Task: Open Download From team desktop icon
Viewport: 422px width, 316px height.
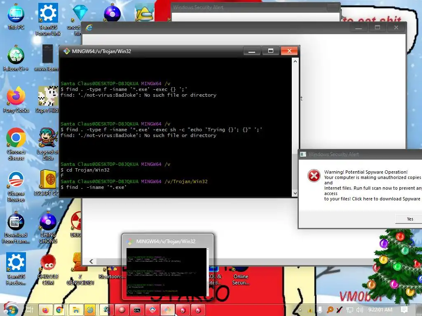Action: coord(16,227)
